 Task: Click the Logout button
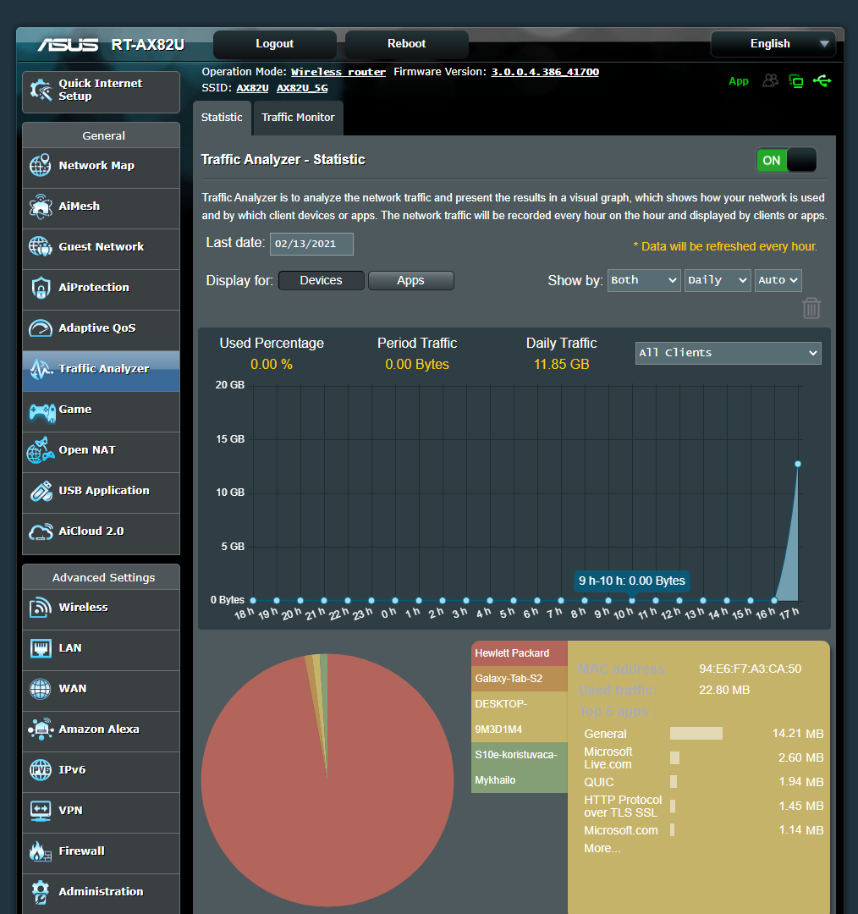274,44
